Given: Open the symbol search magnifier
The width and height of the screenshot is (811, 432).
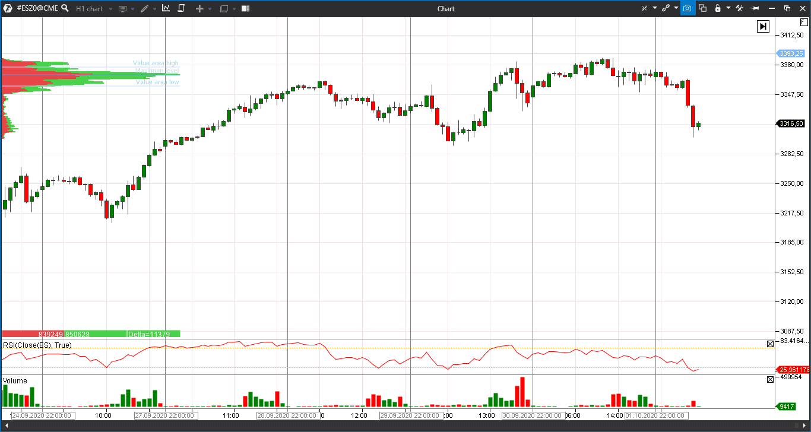Looking at the screenshot, I should point(65,8).
